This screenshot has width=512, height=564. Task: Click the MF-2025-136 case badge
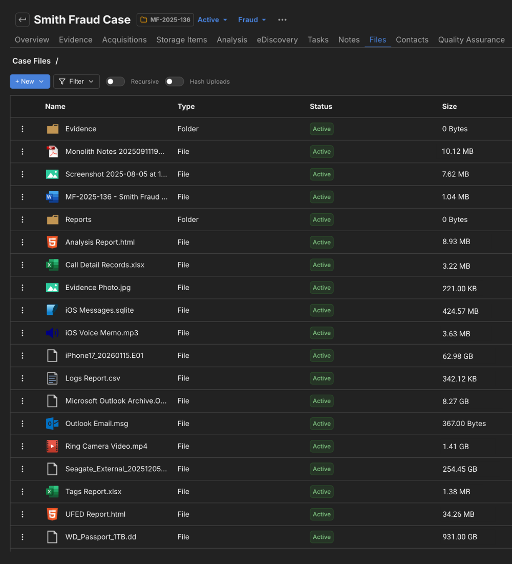click(x=165, y=19)
